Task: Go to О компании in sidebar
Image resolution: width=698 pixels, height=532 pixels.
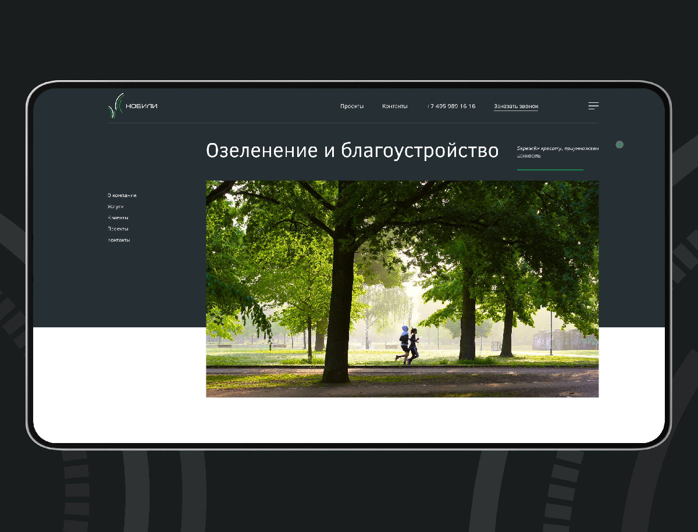Action: pyautogui.click(x=122, y=195)
